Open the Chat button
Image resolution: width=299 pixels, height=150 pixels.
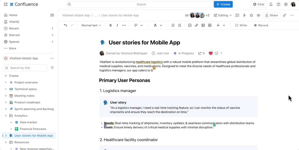pyautogui.click(x=259, y=4)
